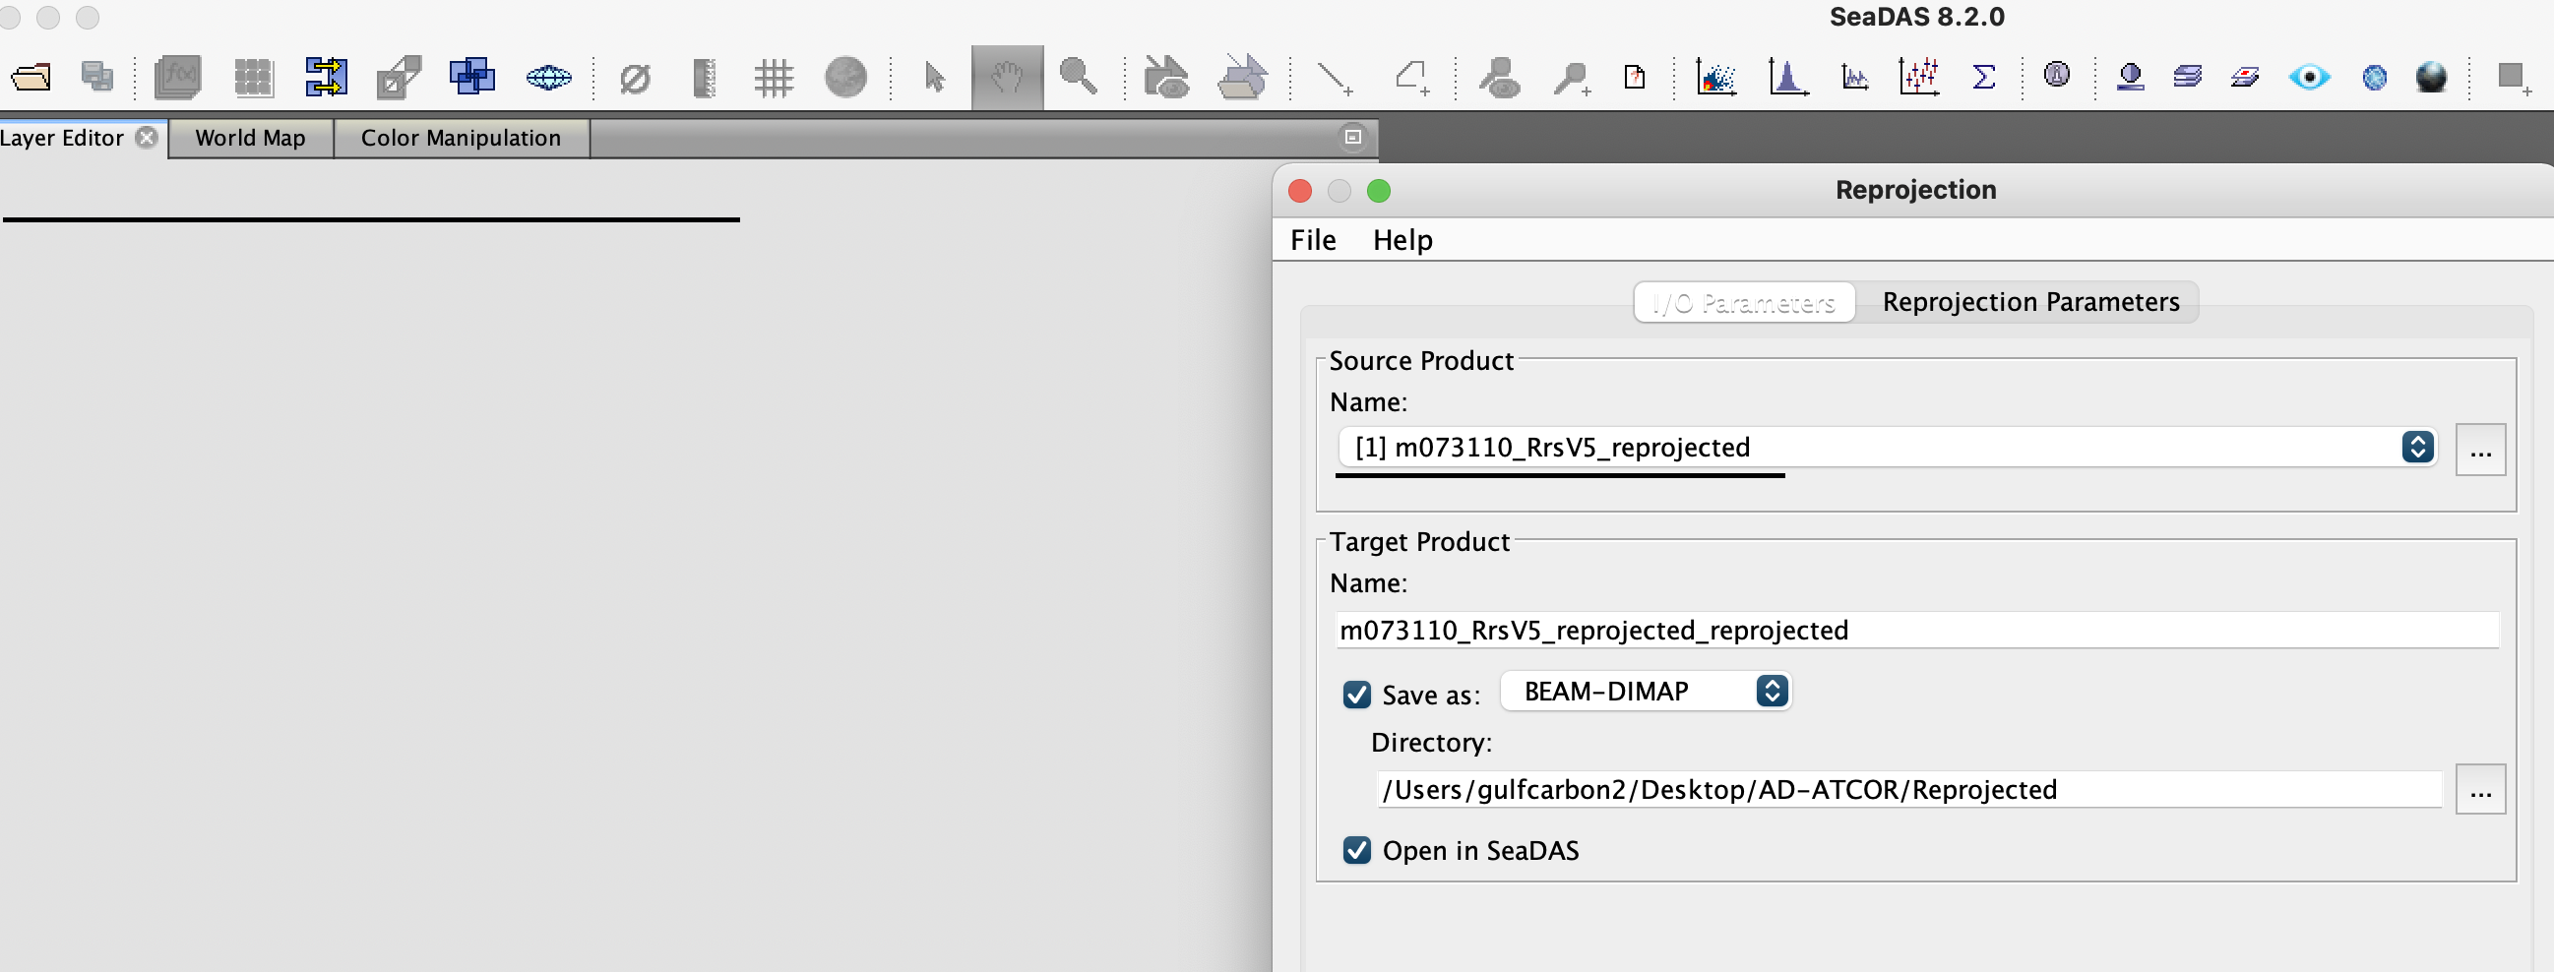Click the globe map projection icon

[x=548, y=78]
